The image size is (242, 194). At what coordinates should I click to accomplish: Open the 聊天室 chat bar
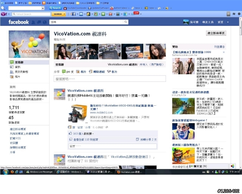(208, 166)
